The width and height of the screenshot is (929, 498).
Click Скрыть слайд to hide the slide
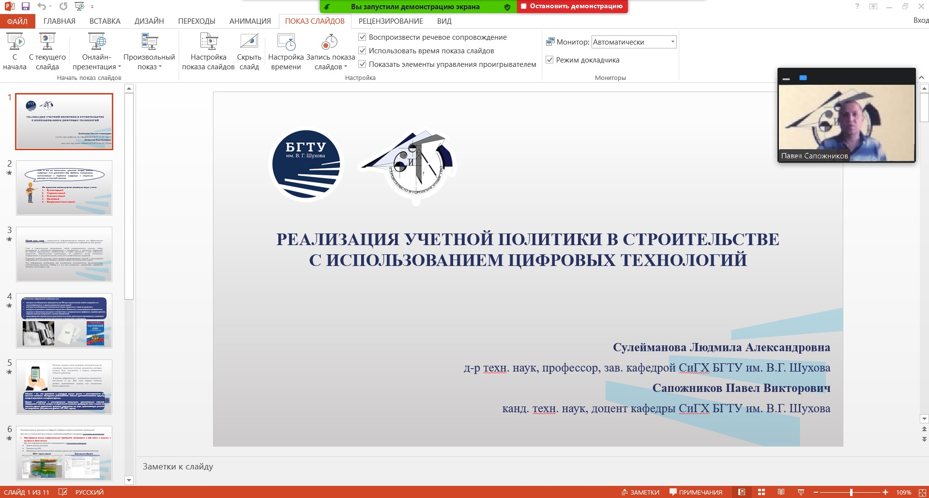[249, 51]
